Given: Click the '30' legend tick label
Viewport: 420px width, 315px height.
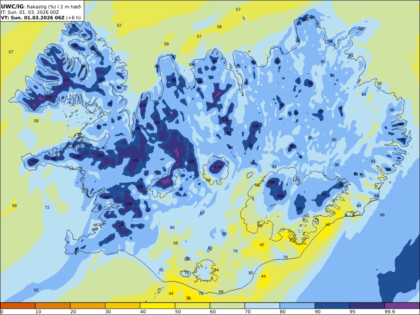Looking at the screenshot, I should [x=108, y=312].
